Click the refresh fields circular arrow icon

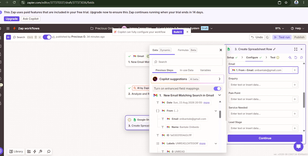[x=296, y=57]
